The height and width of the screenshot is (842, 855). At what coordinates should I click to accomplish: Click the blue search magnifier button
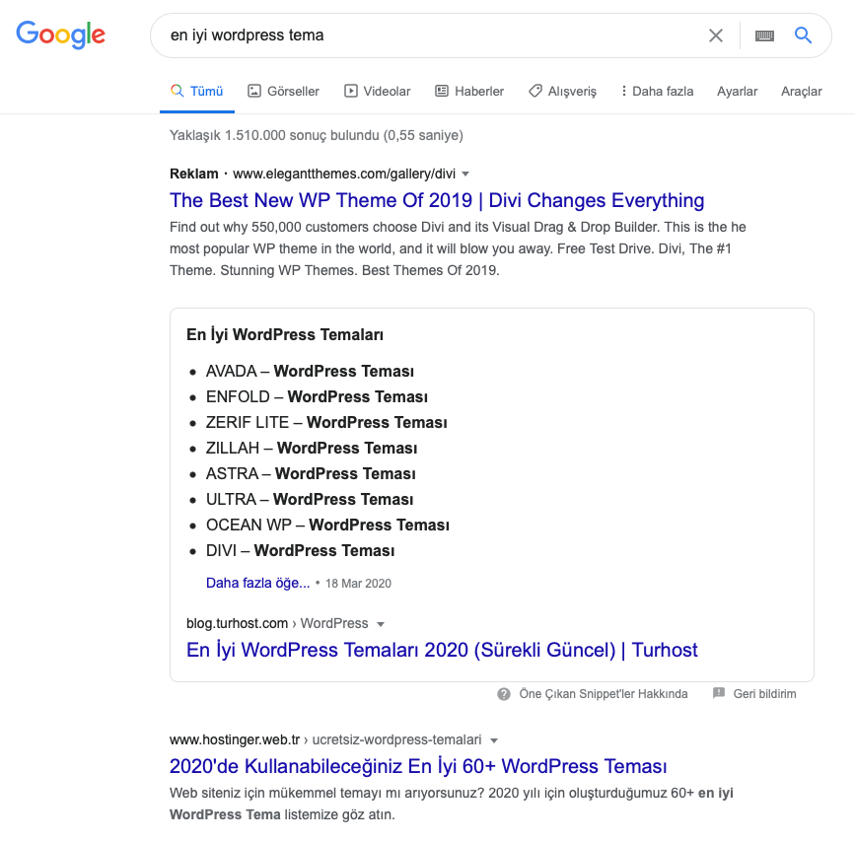(x=803, y=35)
